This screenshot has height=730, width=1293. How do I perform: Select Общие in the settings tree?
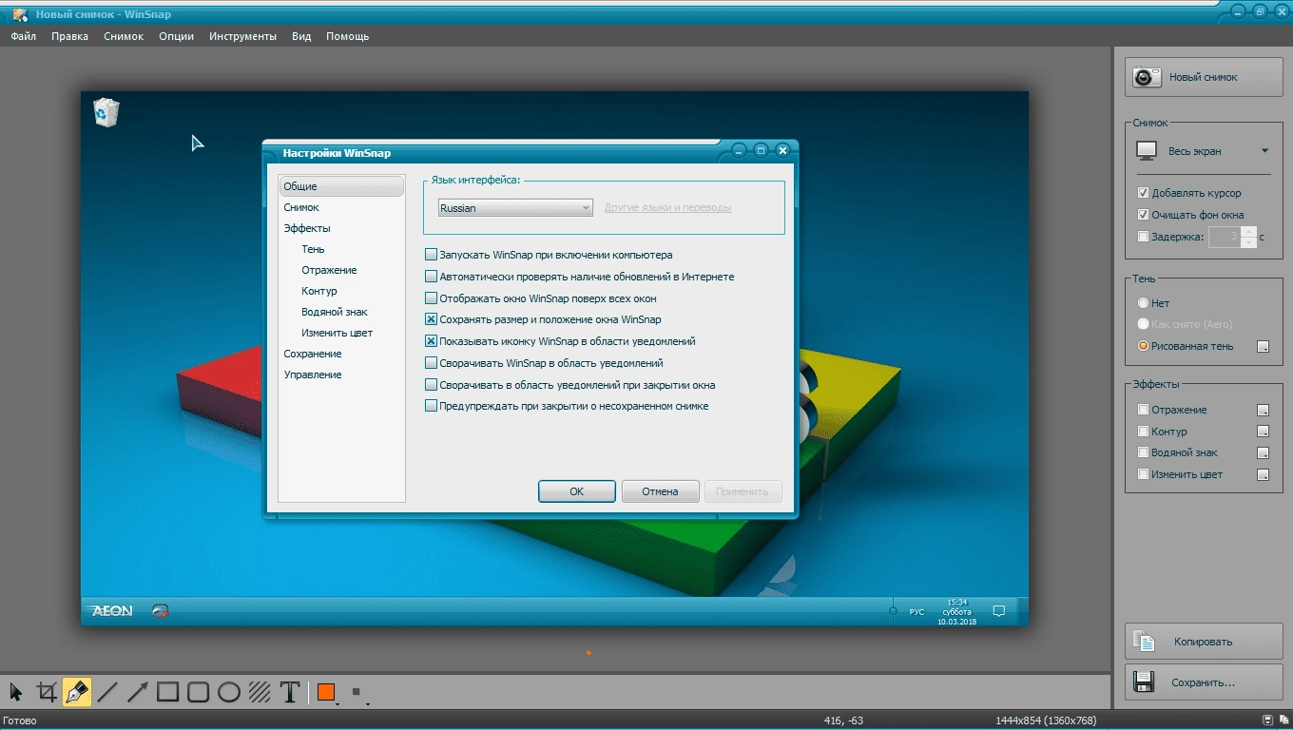[341, 186]
